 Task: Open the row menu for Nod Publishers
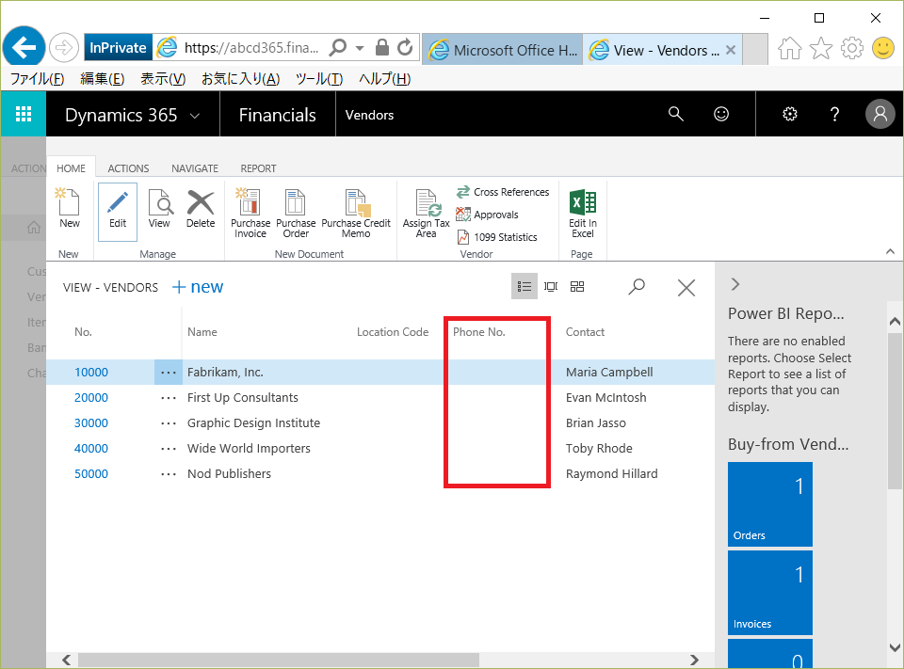click(x=169, y=473)
